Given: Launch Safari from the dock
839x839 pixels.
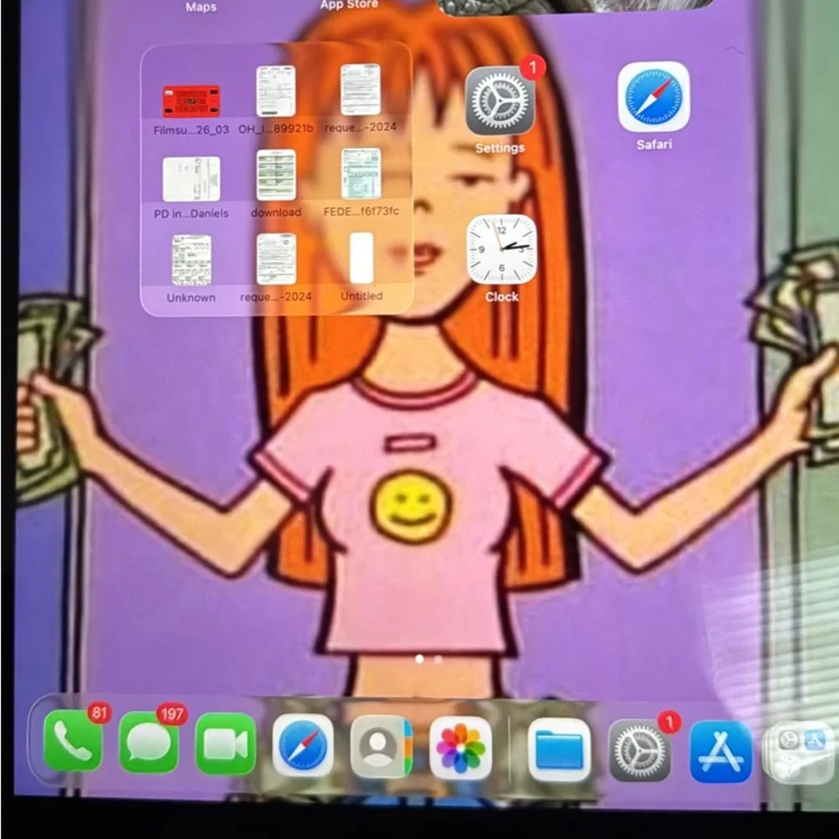Looking at the screenshot, I should (x=303, y=745).
